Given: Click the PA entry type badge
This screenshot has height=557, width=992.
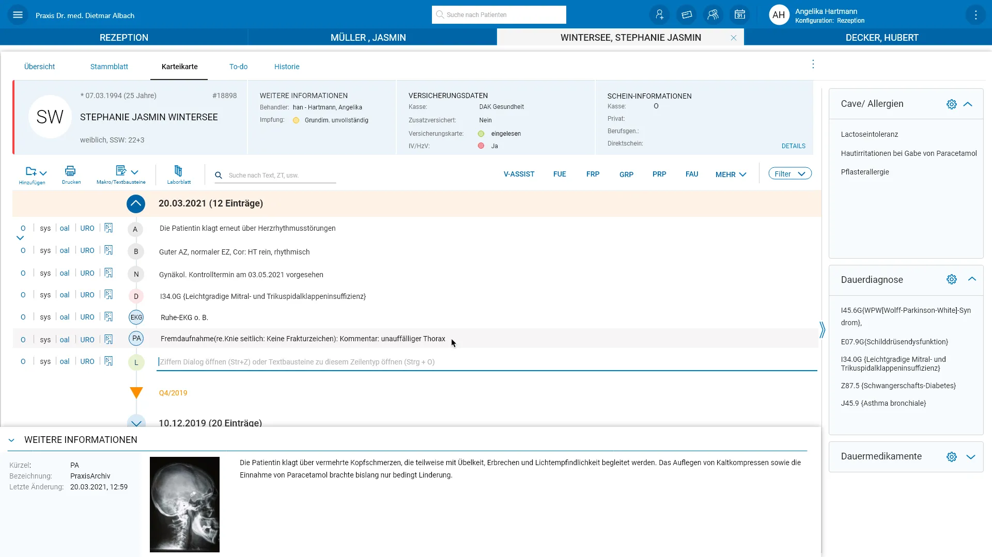Looking at the screenshot, I should tap(136, 339).
